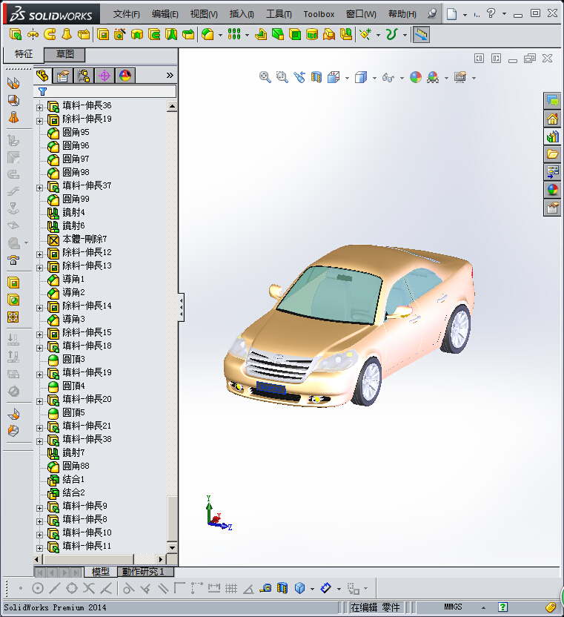Viewport: 564px width, 617px height.
Task: Select the Swept Boss toolbar icon
Action: click(x=50, y=35)
